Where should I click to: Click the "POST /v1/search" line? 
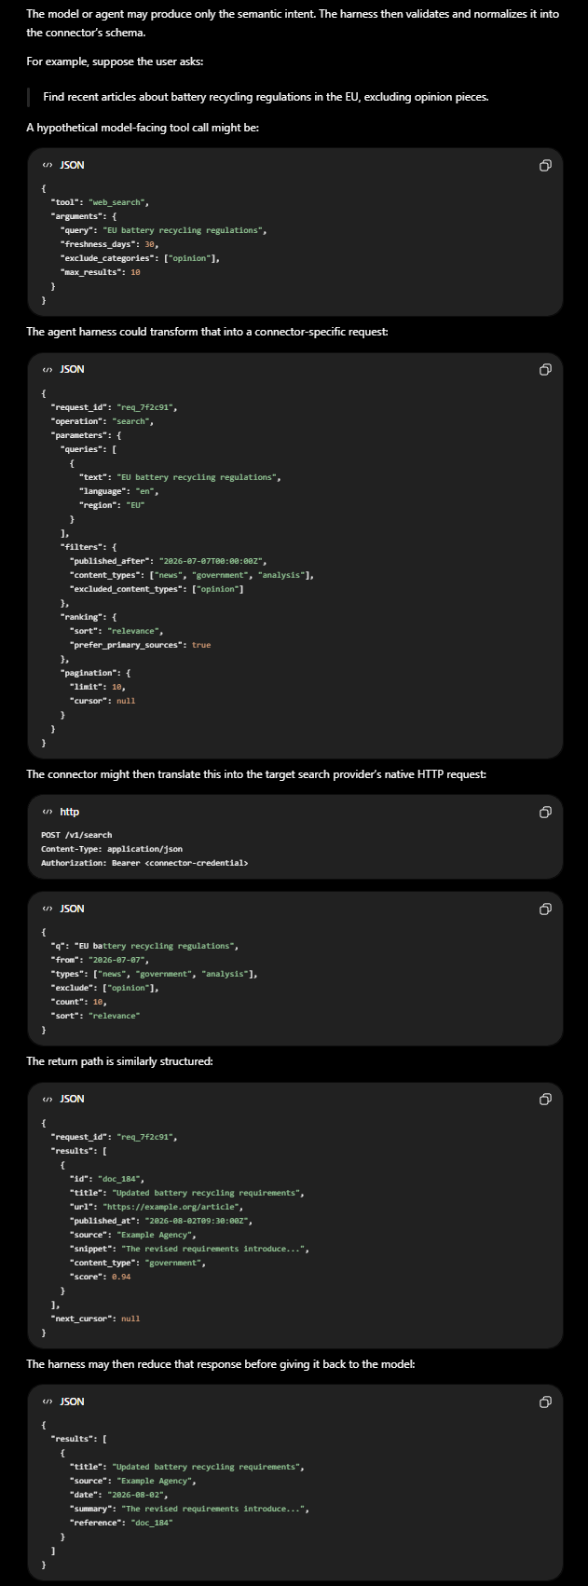tap(76, 835)
